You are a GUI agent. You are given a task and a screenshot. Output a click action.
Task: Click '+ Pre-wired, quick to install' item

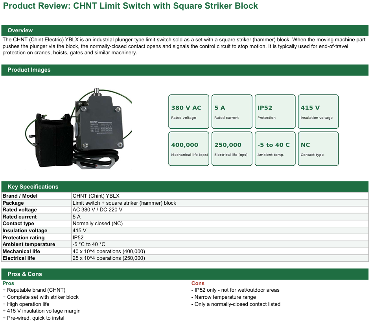(x=34, y=318)
